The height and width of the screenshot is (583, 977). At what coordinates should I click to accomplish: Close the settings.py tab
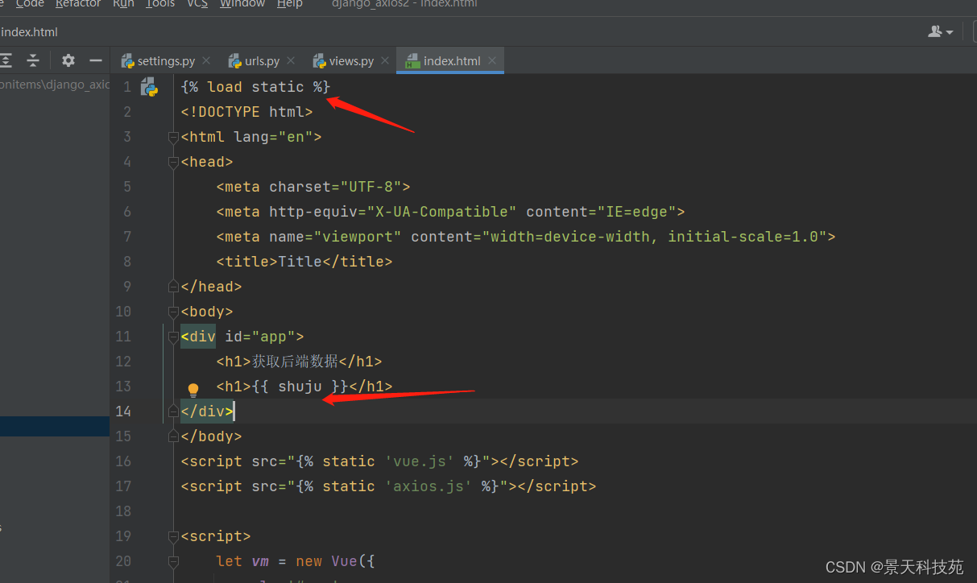click(207, 60)
